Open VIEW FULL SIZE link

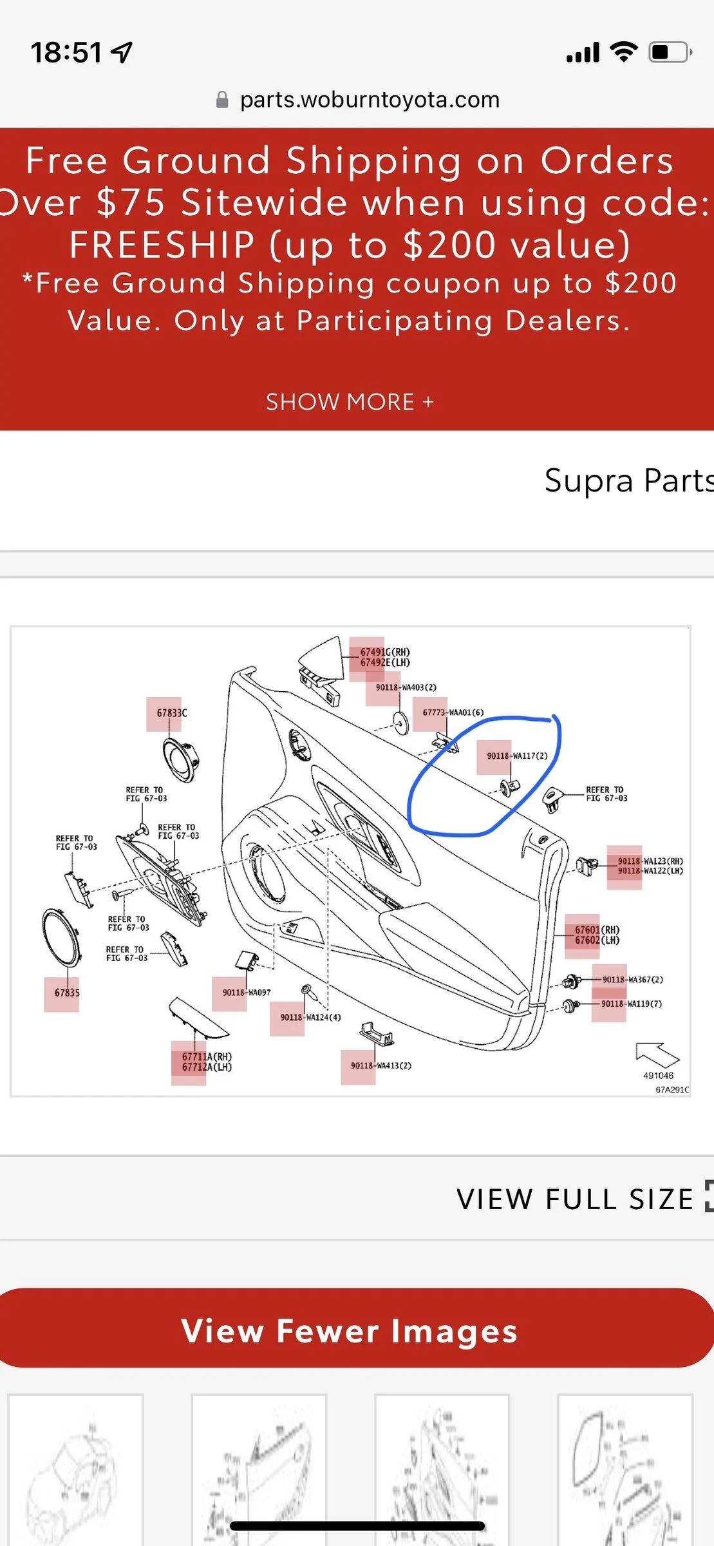tap(575, 1199)
